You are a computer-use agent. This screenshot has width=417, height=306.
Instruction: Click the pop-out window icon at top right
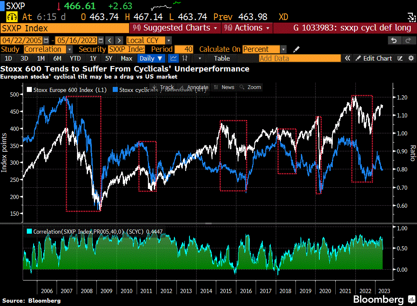tap(412, 17)
